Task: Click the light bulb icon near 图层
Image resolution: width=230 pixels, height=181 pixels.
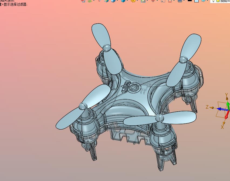Action: [214, 1]
